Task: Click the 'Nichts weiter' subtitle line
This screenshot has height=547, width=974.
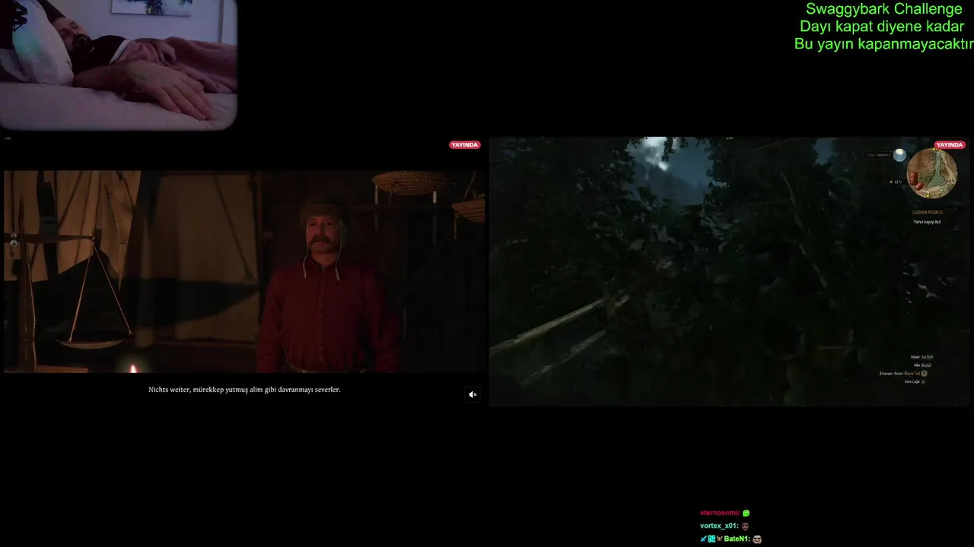Action: click(x=244, y=390)
